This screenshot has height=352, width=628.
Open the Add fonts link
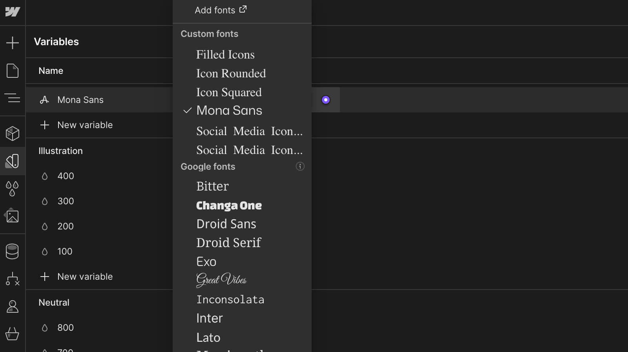click(x=221, y=10)
